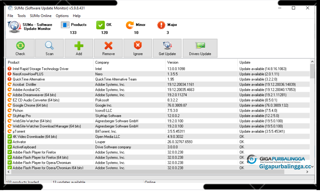Click the minor-update icon beside Adobe Dreamweaver
Screen dimensions: 320x192
pyautogui.click(x=10, y=95)
